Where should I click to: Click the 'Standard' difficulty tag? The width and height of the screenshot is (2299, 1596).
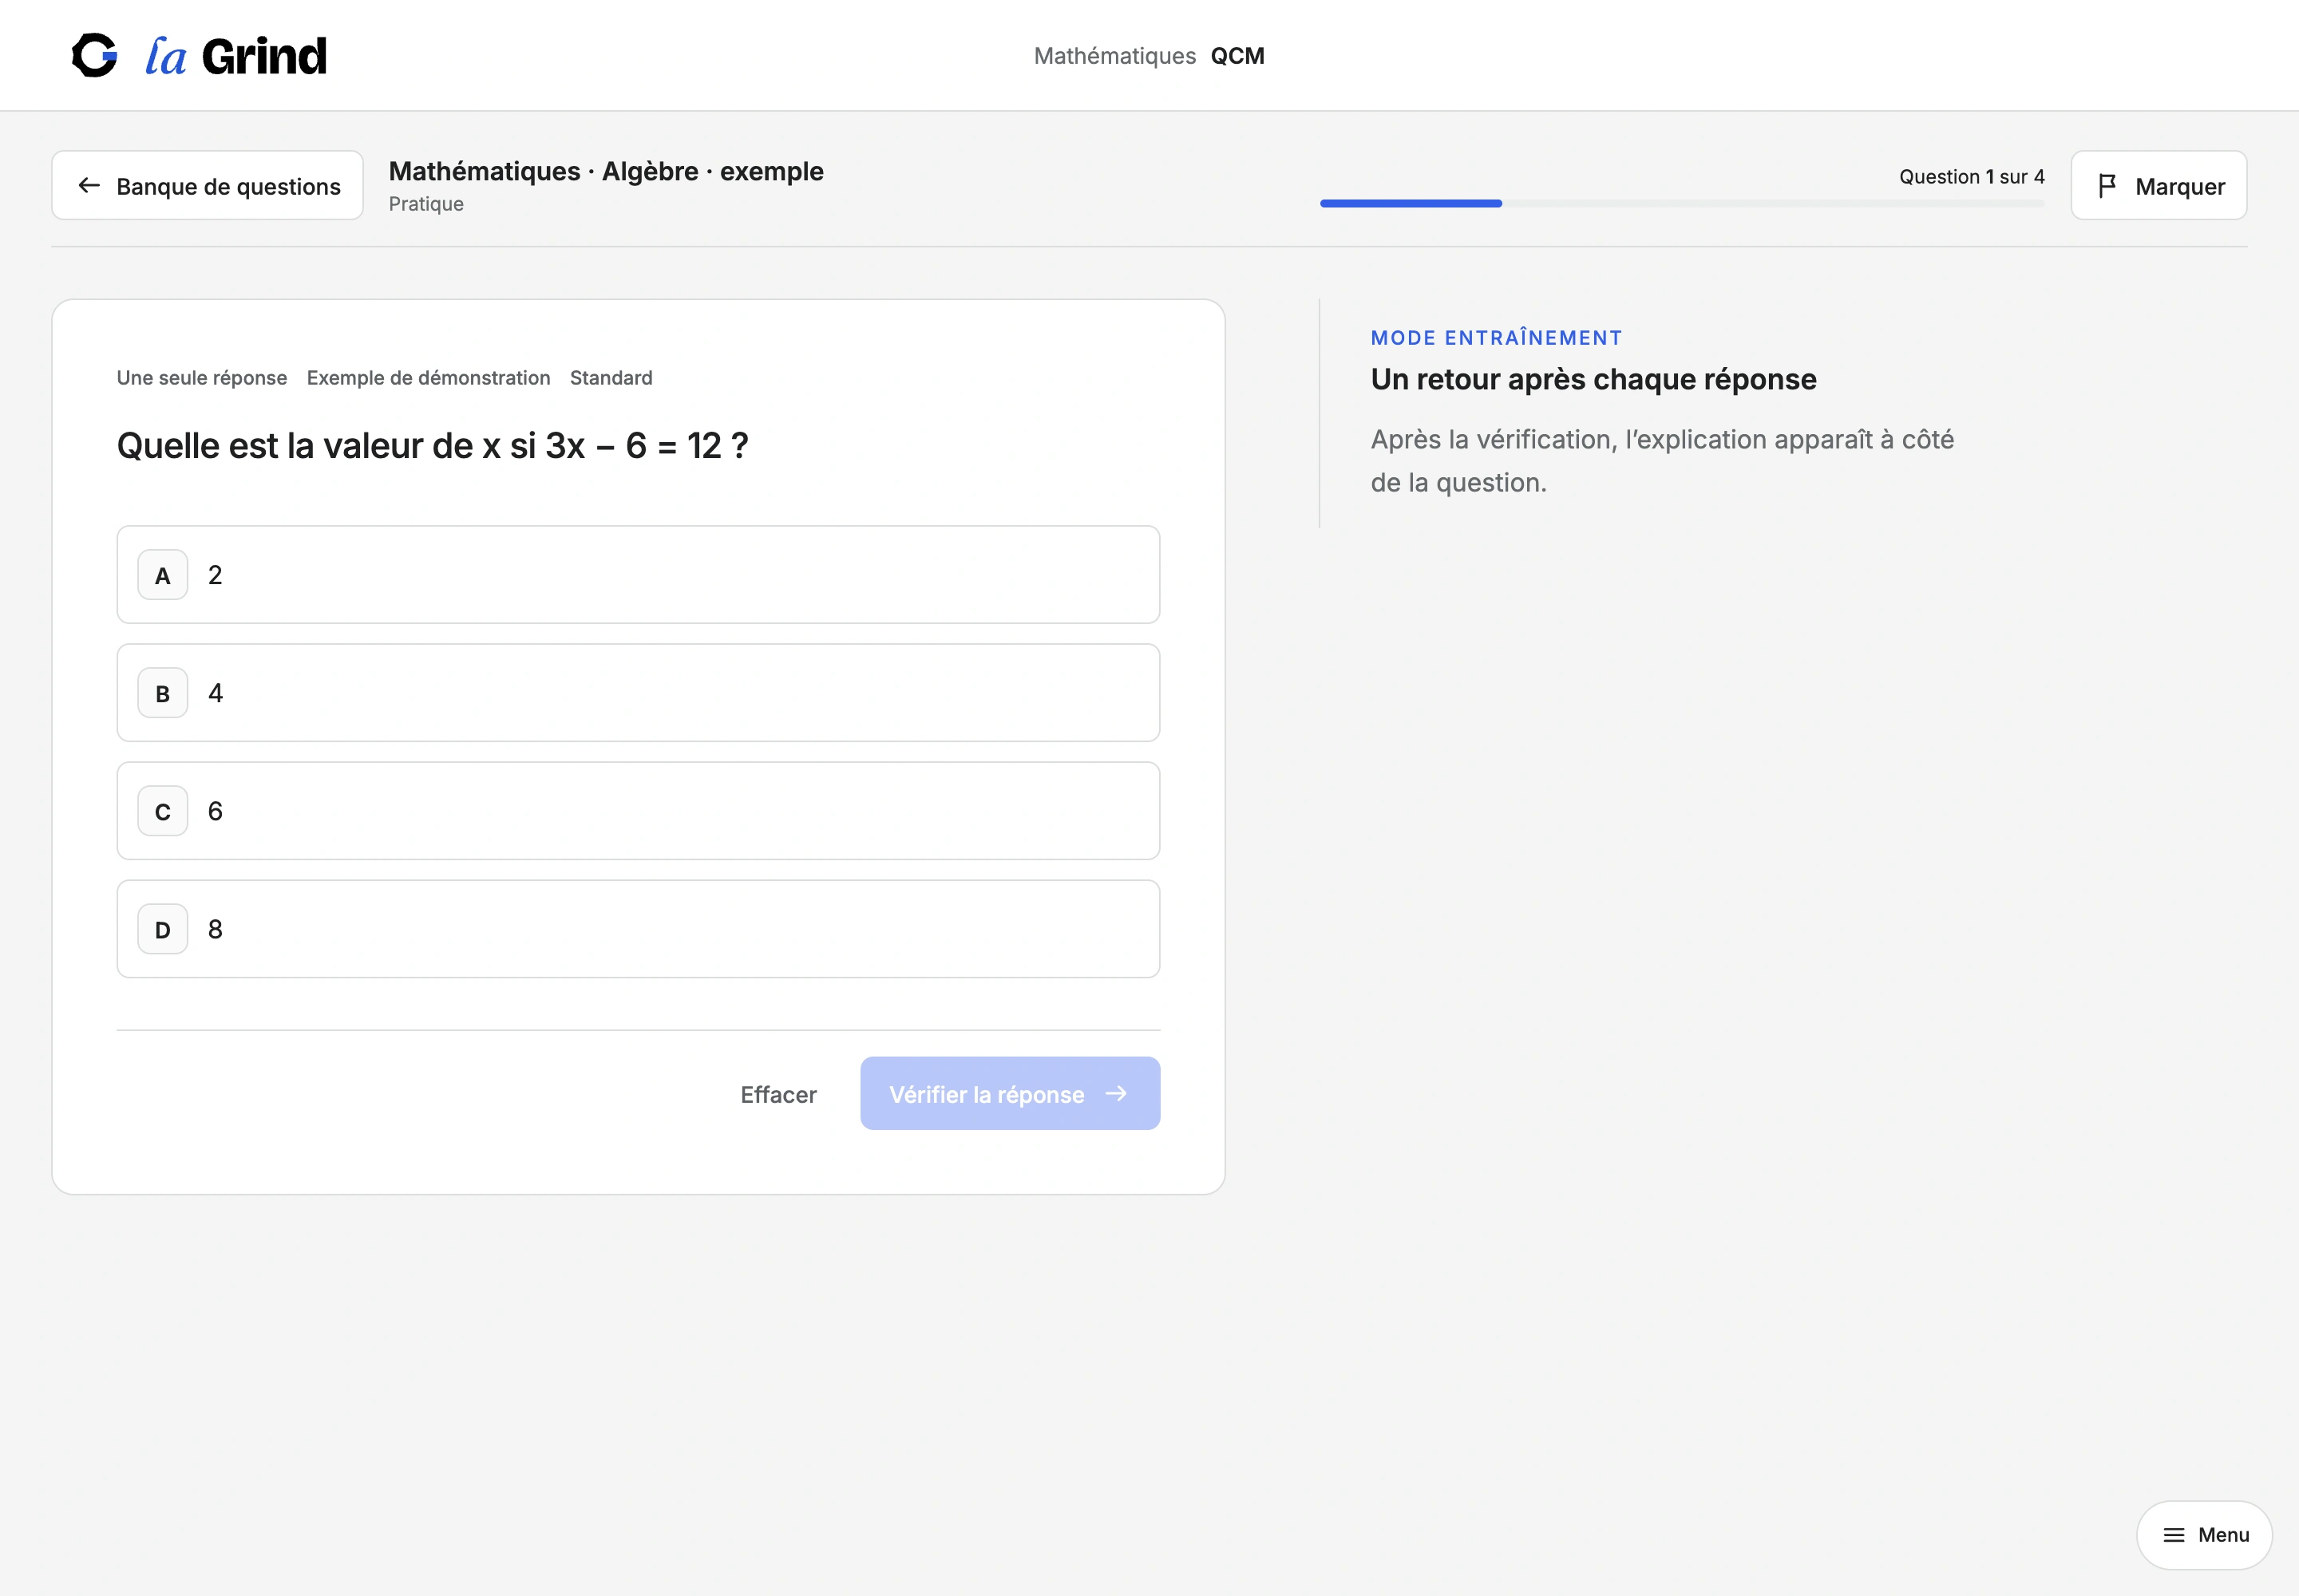tap(611, 378)
